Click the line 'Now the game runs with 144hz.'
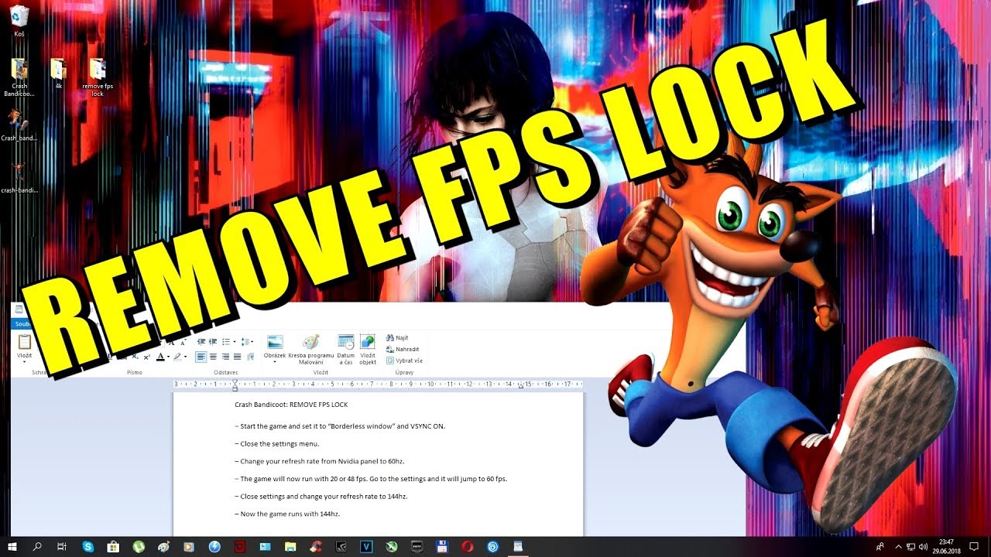The height and width of the screenshot is (557, 991). tap(286, 514)
